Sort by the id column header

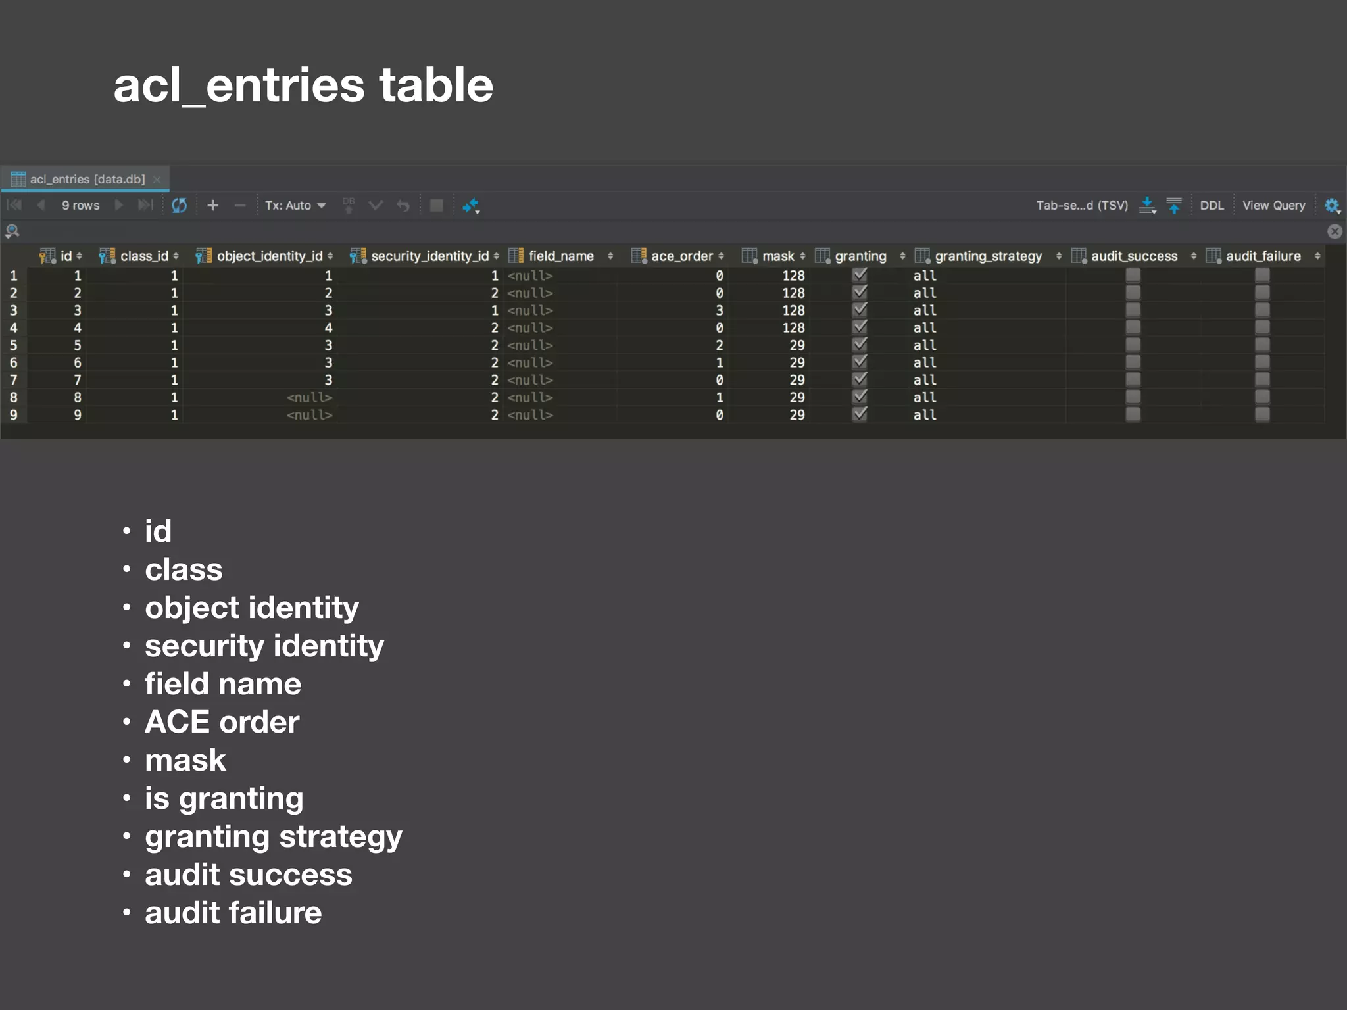click(61, 256)
